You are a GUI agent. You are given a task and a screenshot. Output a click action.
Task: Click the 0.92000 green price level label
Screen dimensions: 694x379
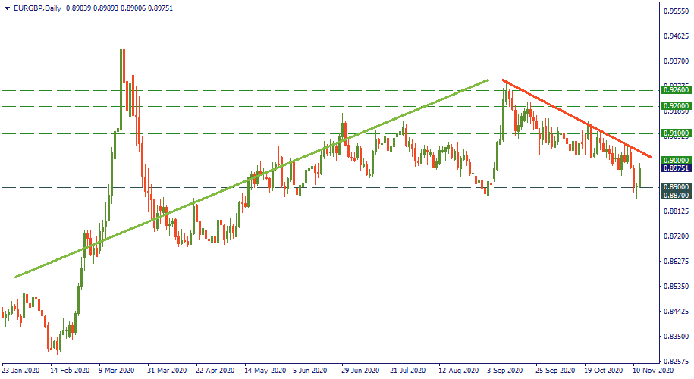674,106
